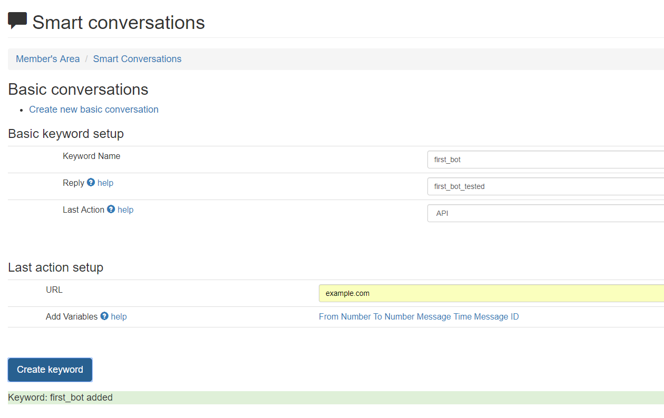Add the Time variable

pyautogui.click(x=462, y=316)
